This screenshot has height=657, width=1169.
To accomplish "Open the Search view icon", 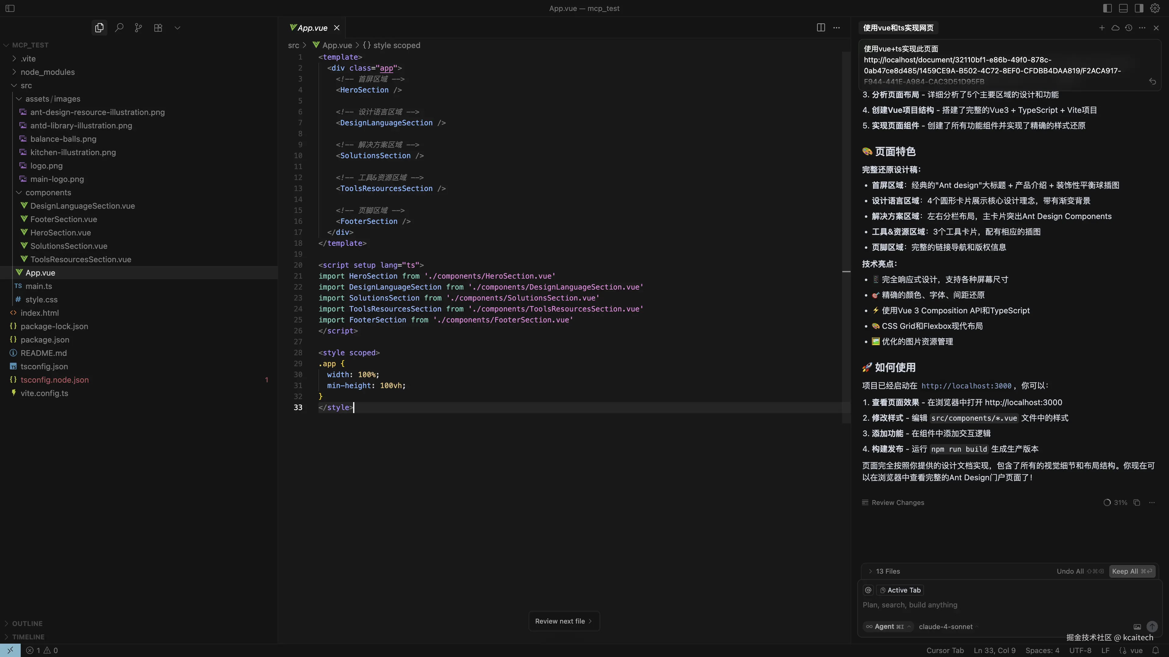I will coord(119,28).
